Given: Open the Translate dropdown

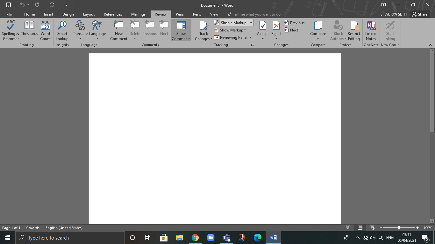Looking at the screenshot, I should 80,30.
